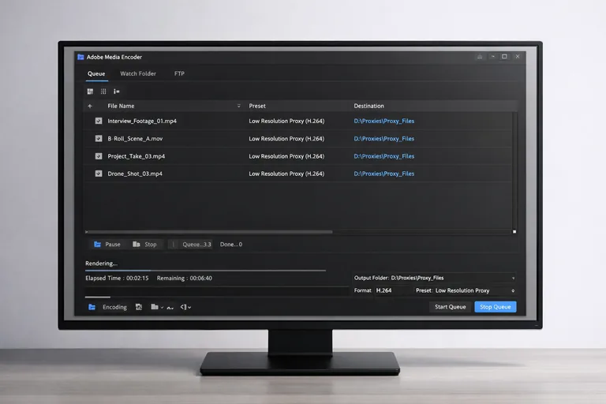Image resolution: width=606 pixels, height=404 pixels.
Task: Open the dropdown arrow beside bottom folder icon
Action: coord(162,308)
